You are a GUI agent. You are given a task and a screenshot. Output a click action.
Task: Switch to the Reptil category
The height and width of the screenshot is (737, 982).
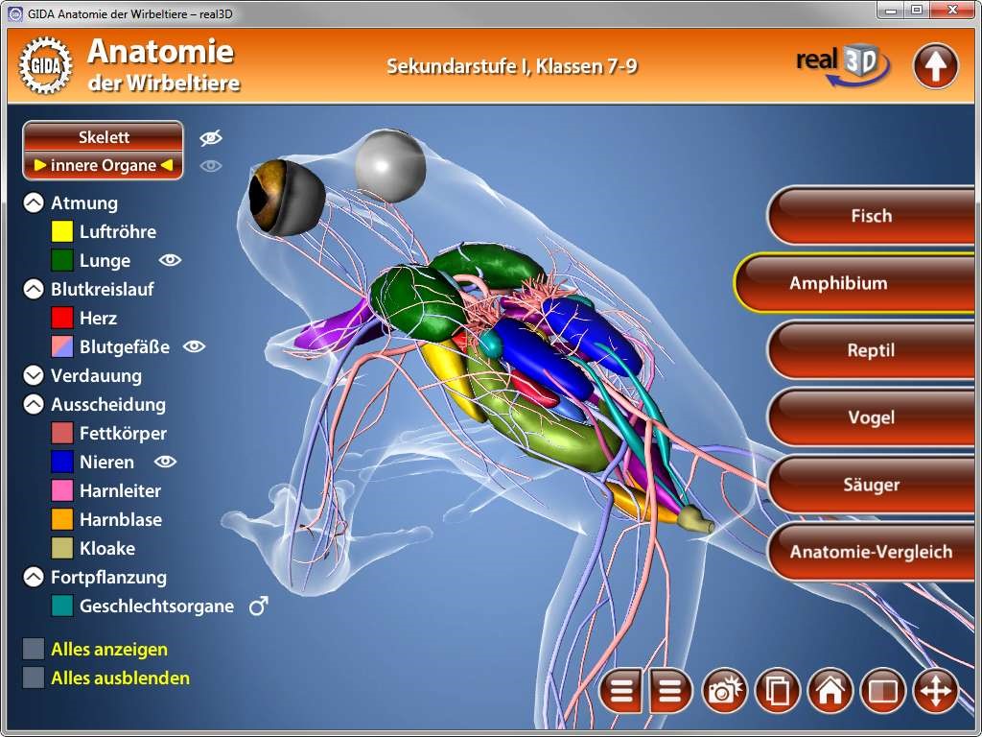click(870, 350)
